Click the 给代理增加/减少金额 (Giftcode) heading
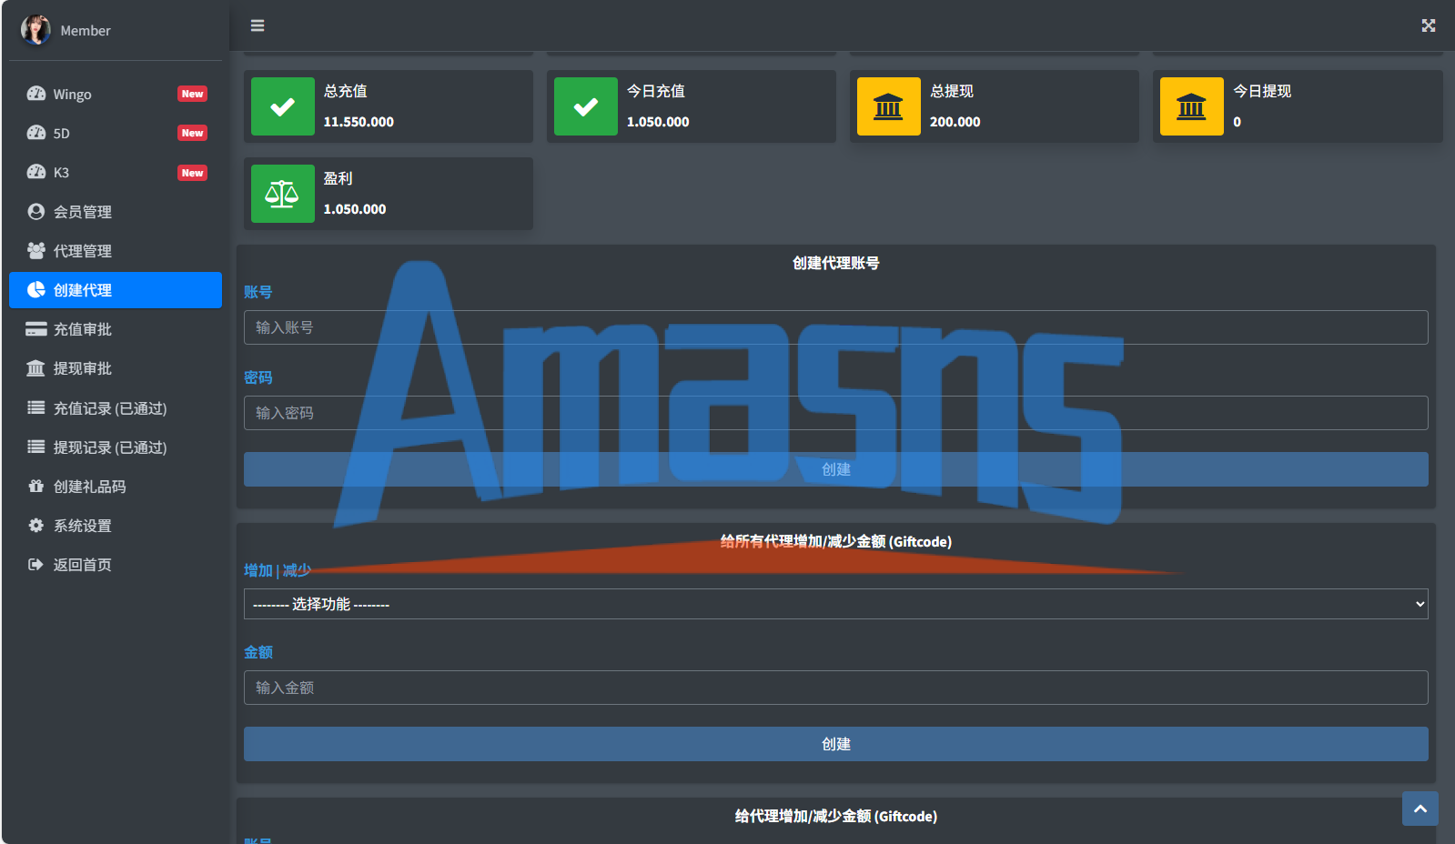The image size is (1455, 844). tap(836, 816)
